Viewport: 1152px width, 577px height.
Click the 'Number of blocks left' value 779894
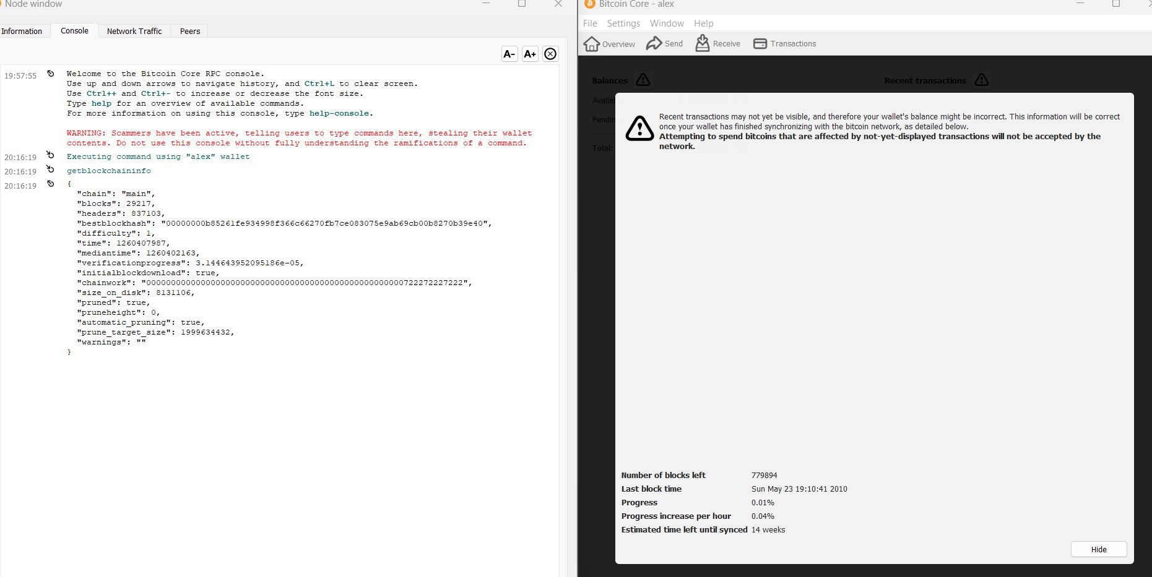click(764, 476)
